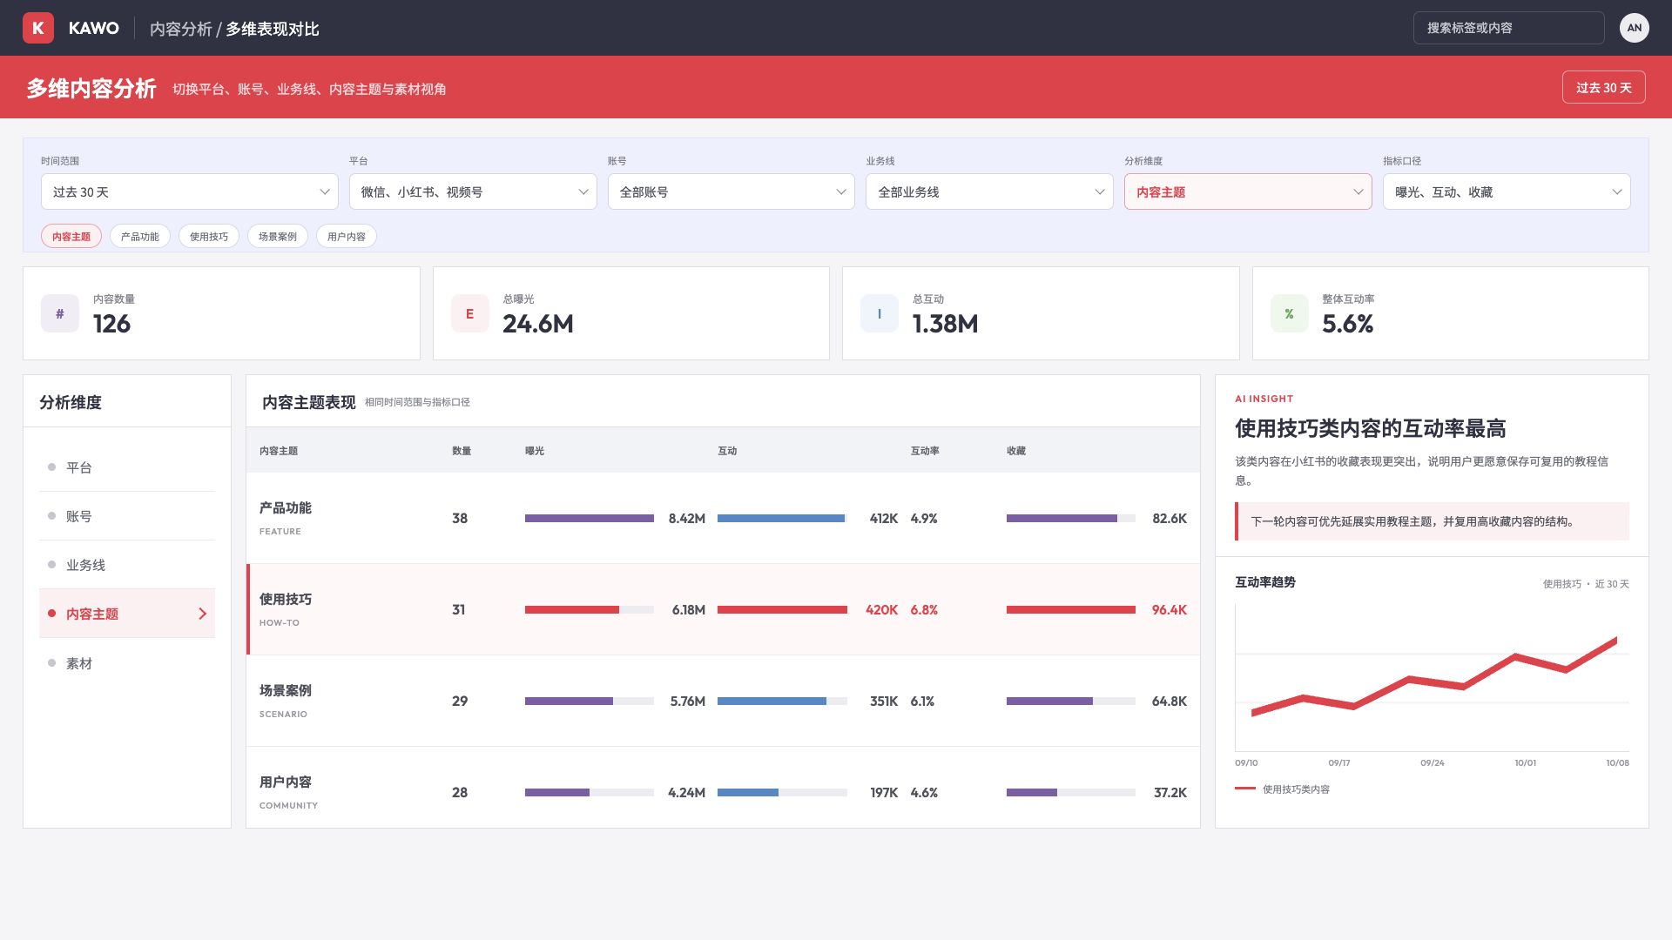This screenshot has height=940, width=1672.
Task: Expand the 全部业务线 dropdown
Action: pyautogui.click(x=989, y=191)
